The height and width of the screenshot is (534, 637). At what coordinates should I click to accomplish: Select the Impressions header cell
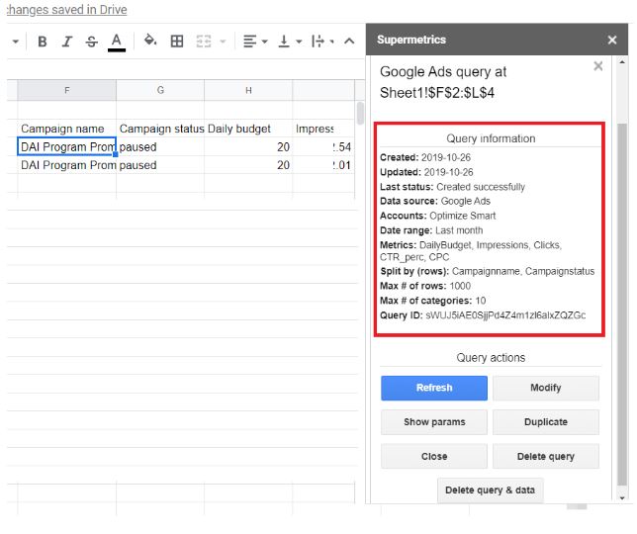click(323, 129)
